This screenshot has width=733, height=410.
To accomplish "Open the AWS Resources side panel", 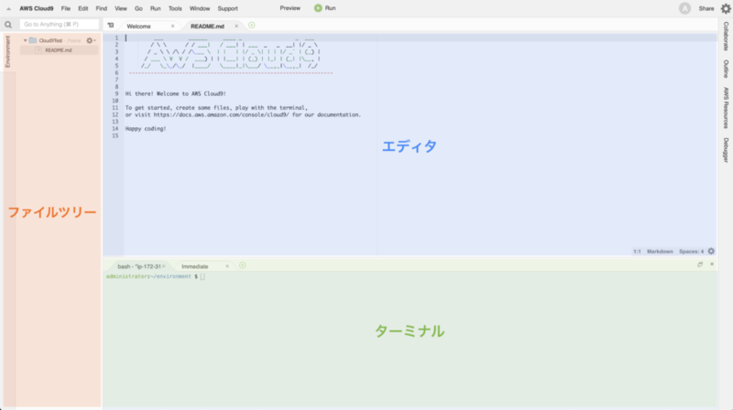I will (x=726, y=108).
